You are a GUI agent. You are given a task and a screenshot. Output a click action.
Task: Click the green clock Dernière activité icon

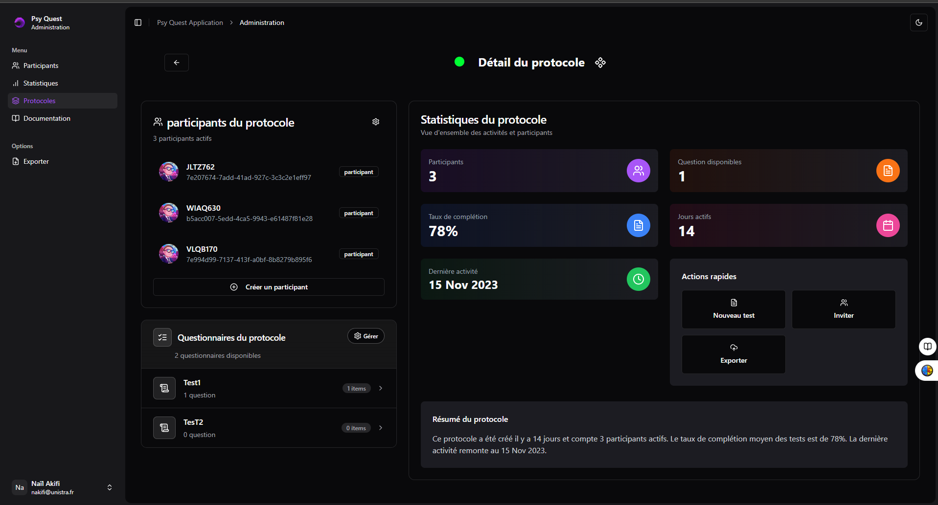tap(638, 279)
